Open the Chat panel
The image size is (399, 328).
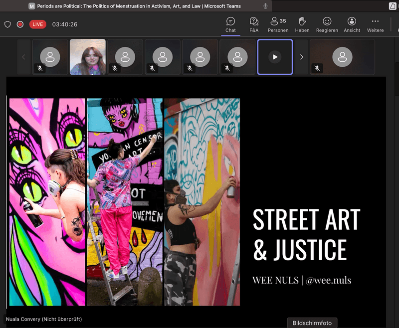[230, 24]
